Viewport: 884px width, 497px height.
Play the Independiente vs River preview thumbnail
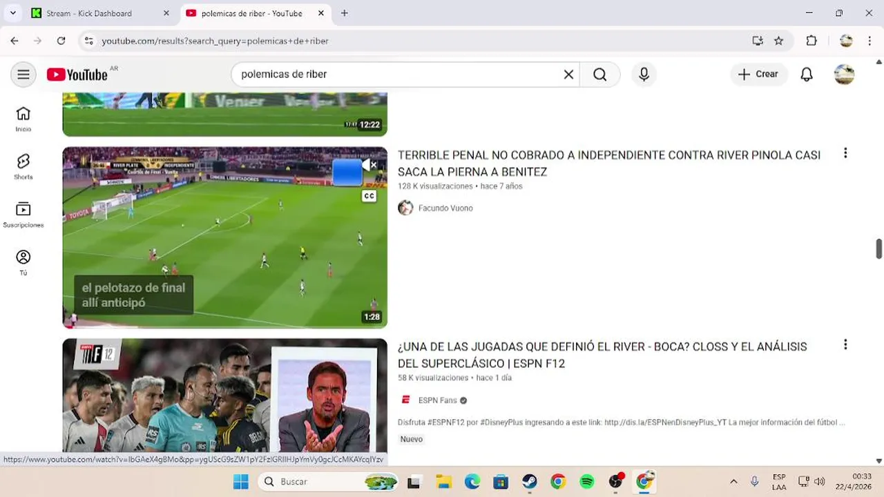225,237
